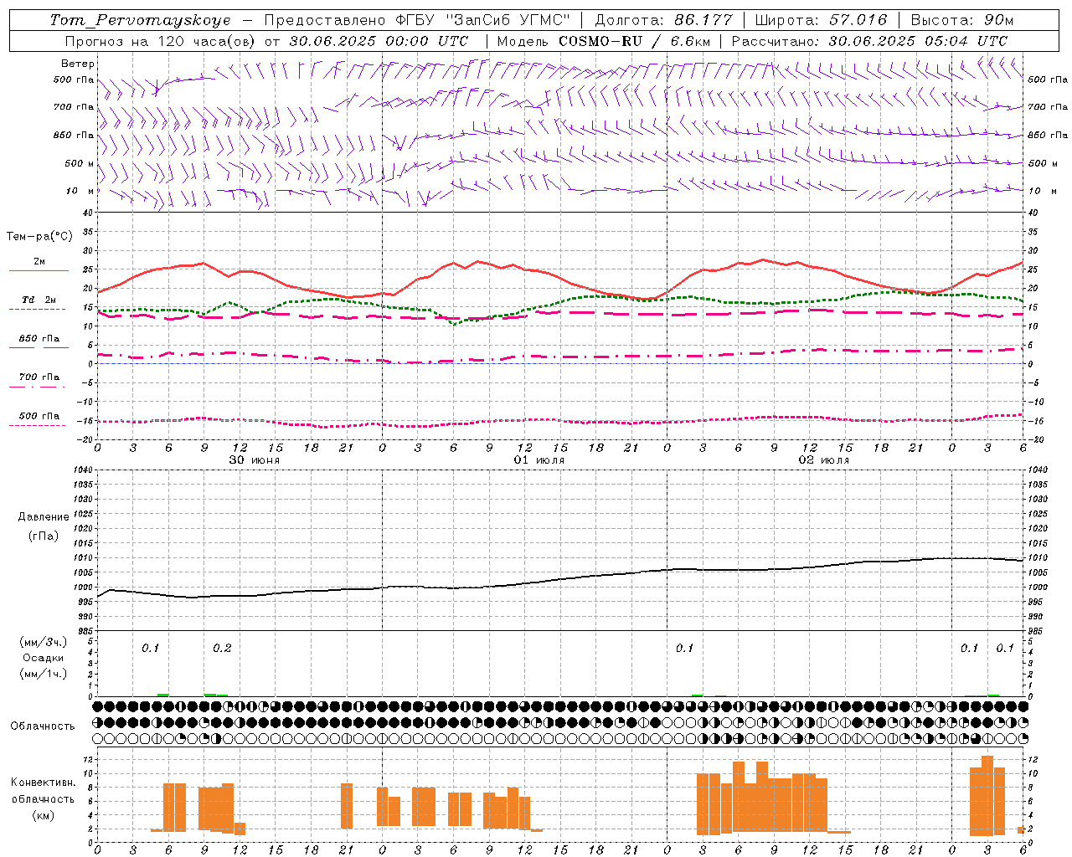Click the '0.2' precipitation amount value
Viewport: 1072px width, 857px height.
pyautogui.click(x=222, y=649)
